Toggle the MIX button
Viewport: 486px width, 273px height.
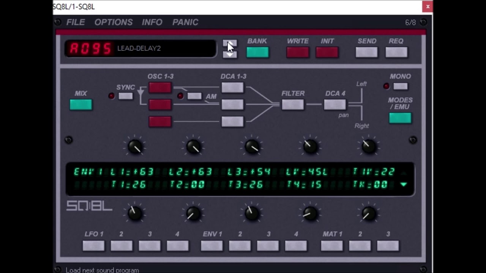[81, 105]
